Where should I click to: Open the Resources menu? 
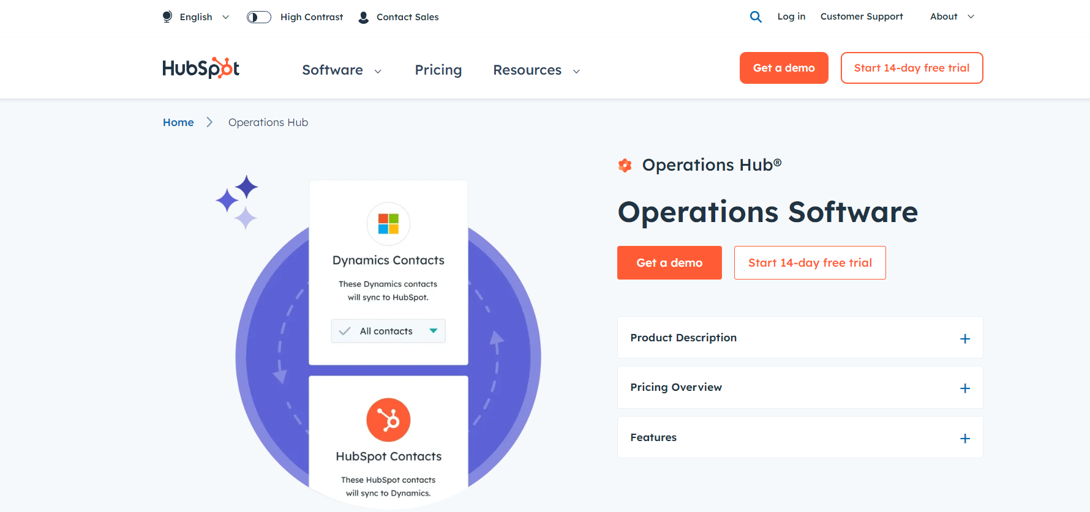(x=527, y=70)
